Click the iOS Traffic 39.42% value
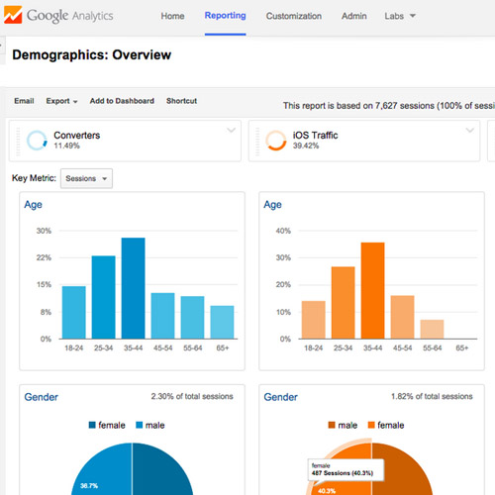This screenshot has height=495, width=495. click(x=306, y=146)
